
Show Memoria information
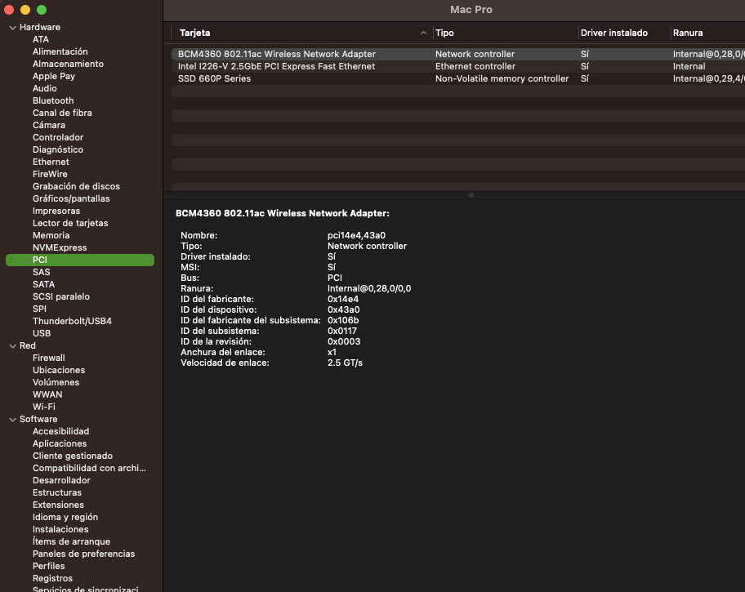tap(51, 236)
